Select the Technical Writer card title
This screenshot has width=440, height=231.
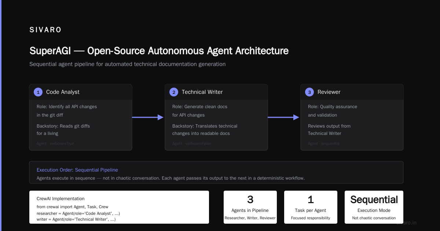point(202,92)
